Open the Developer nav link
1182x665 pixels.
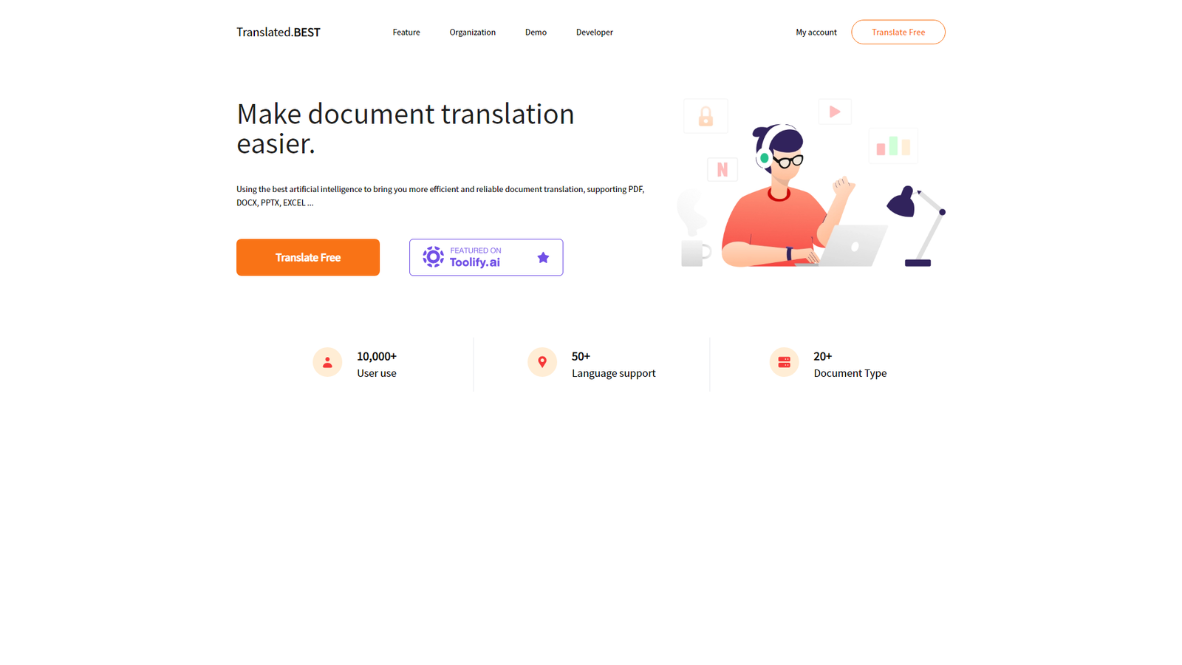tap(594, 32)
